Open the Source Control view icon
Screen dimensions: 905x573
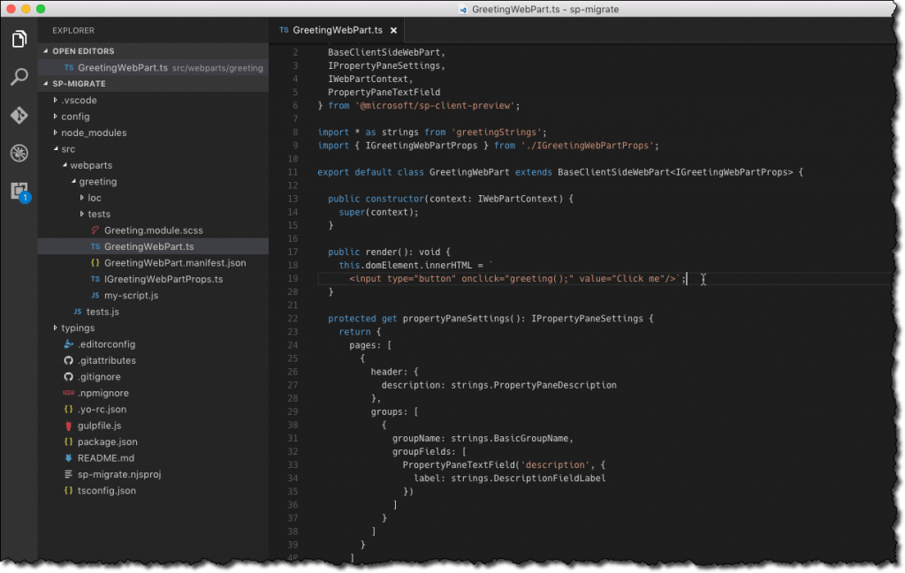pyautogui.click(x=19, y=114)
